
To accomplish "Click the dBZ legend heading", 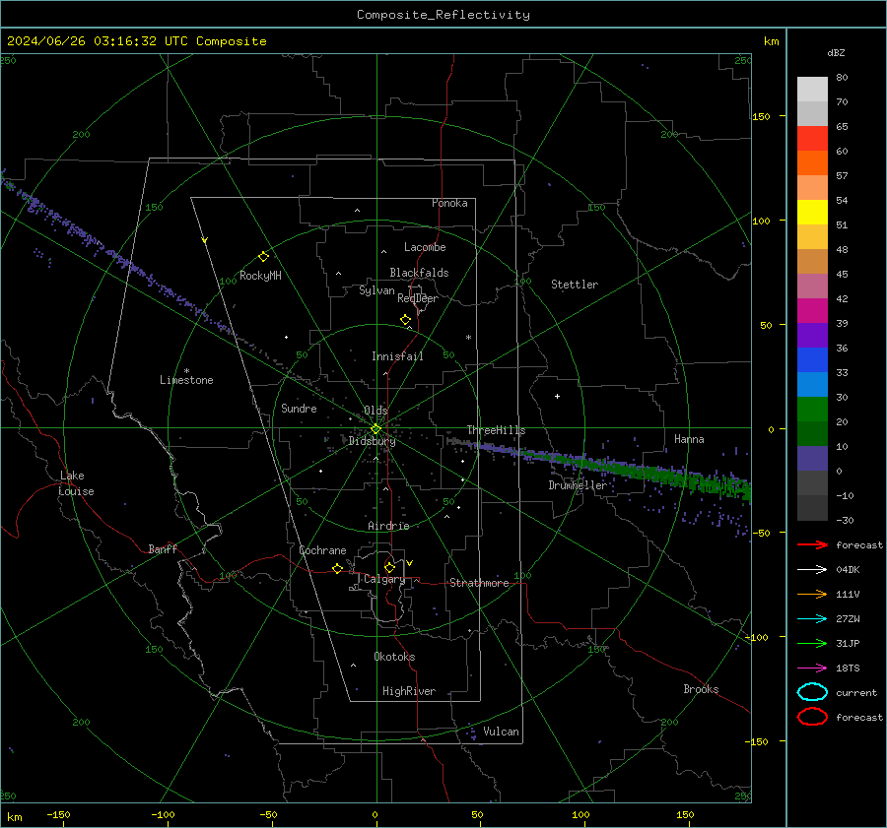I will (836, 53).
